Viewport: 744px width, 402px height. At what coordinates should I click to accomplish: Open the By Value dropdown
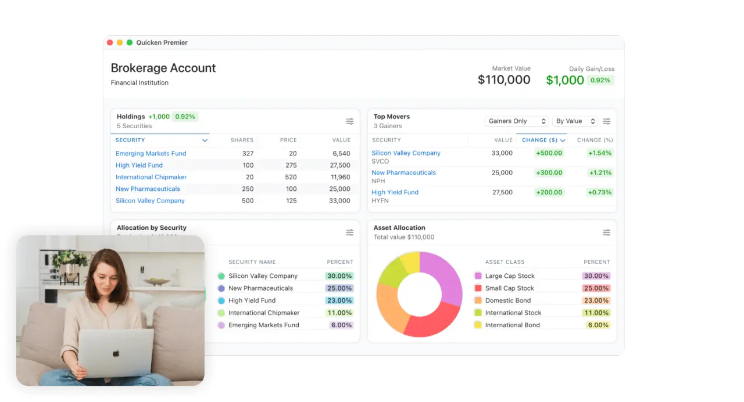click(x=575, y=121)
